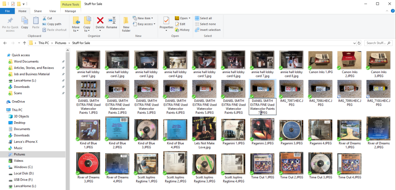Expand the Easy access dropdown
The height and width of the screenshot is (190, 396).
154,24
